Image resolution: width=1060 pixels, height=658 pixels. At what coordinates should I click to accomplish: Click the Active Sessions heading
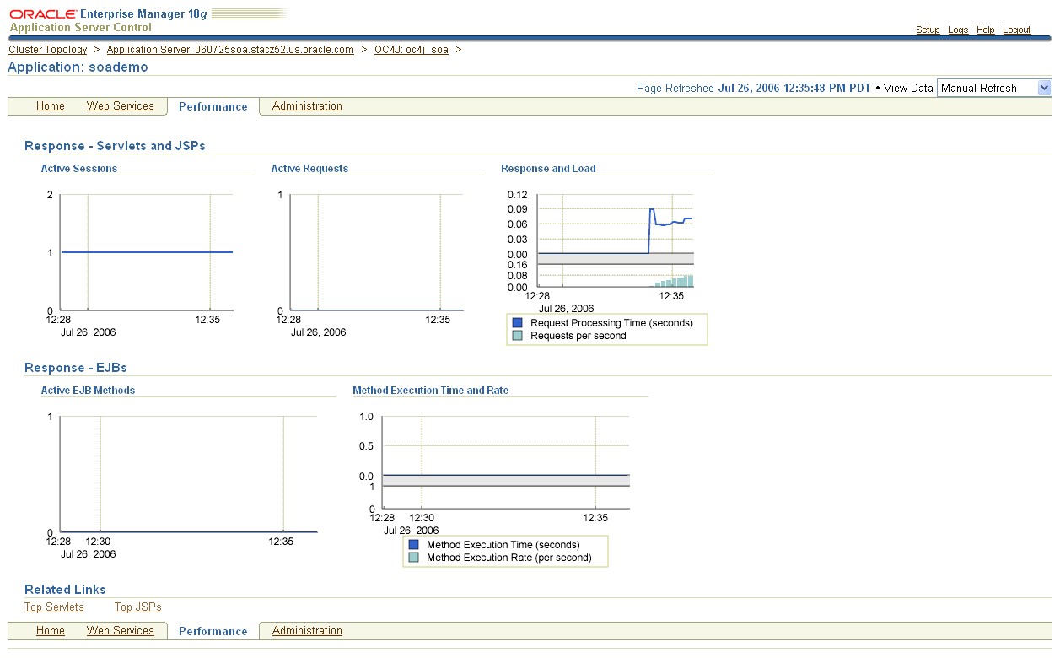(79, 169)
